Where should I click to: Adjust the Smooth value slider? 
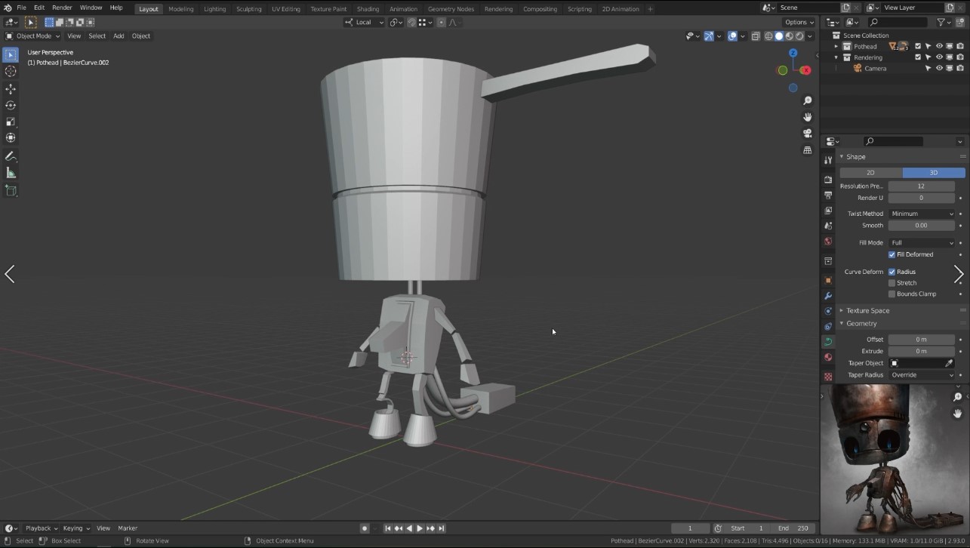click(922, 225)
